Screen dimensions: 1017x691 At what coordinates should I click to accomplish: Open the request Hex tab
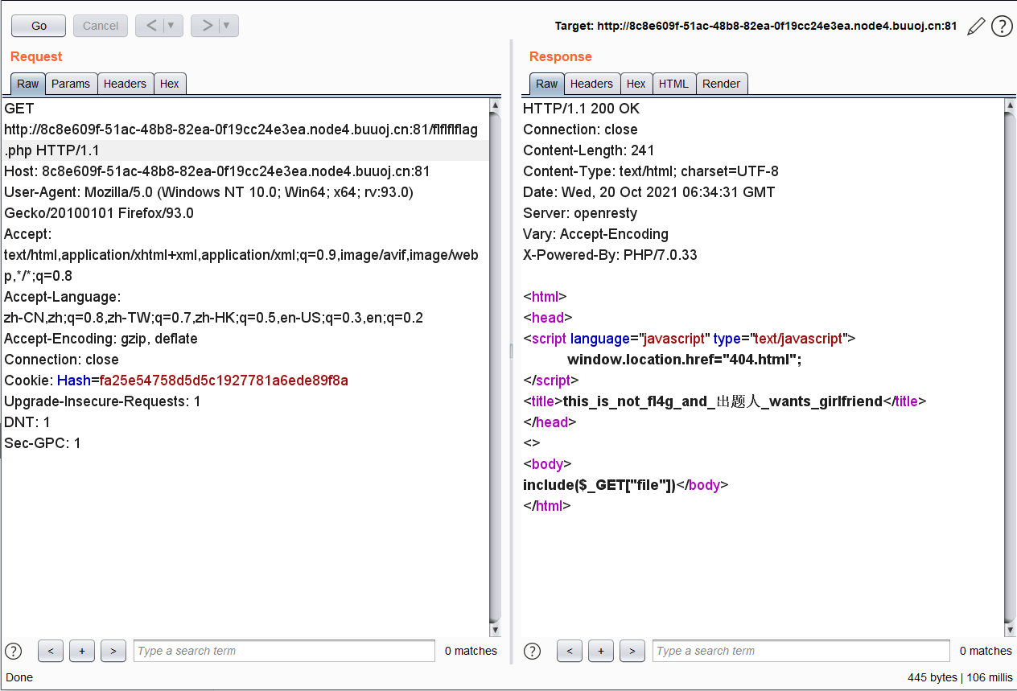(x=170, y=84)
